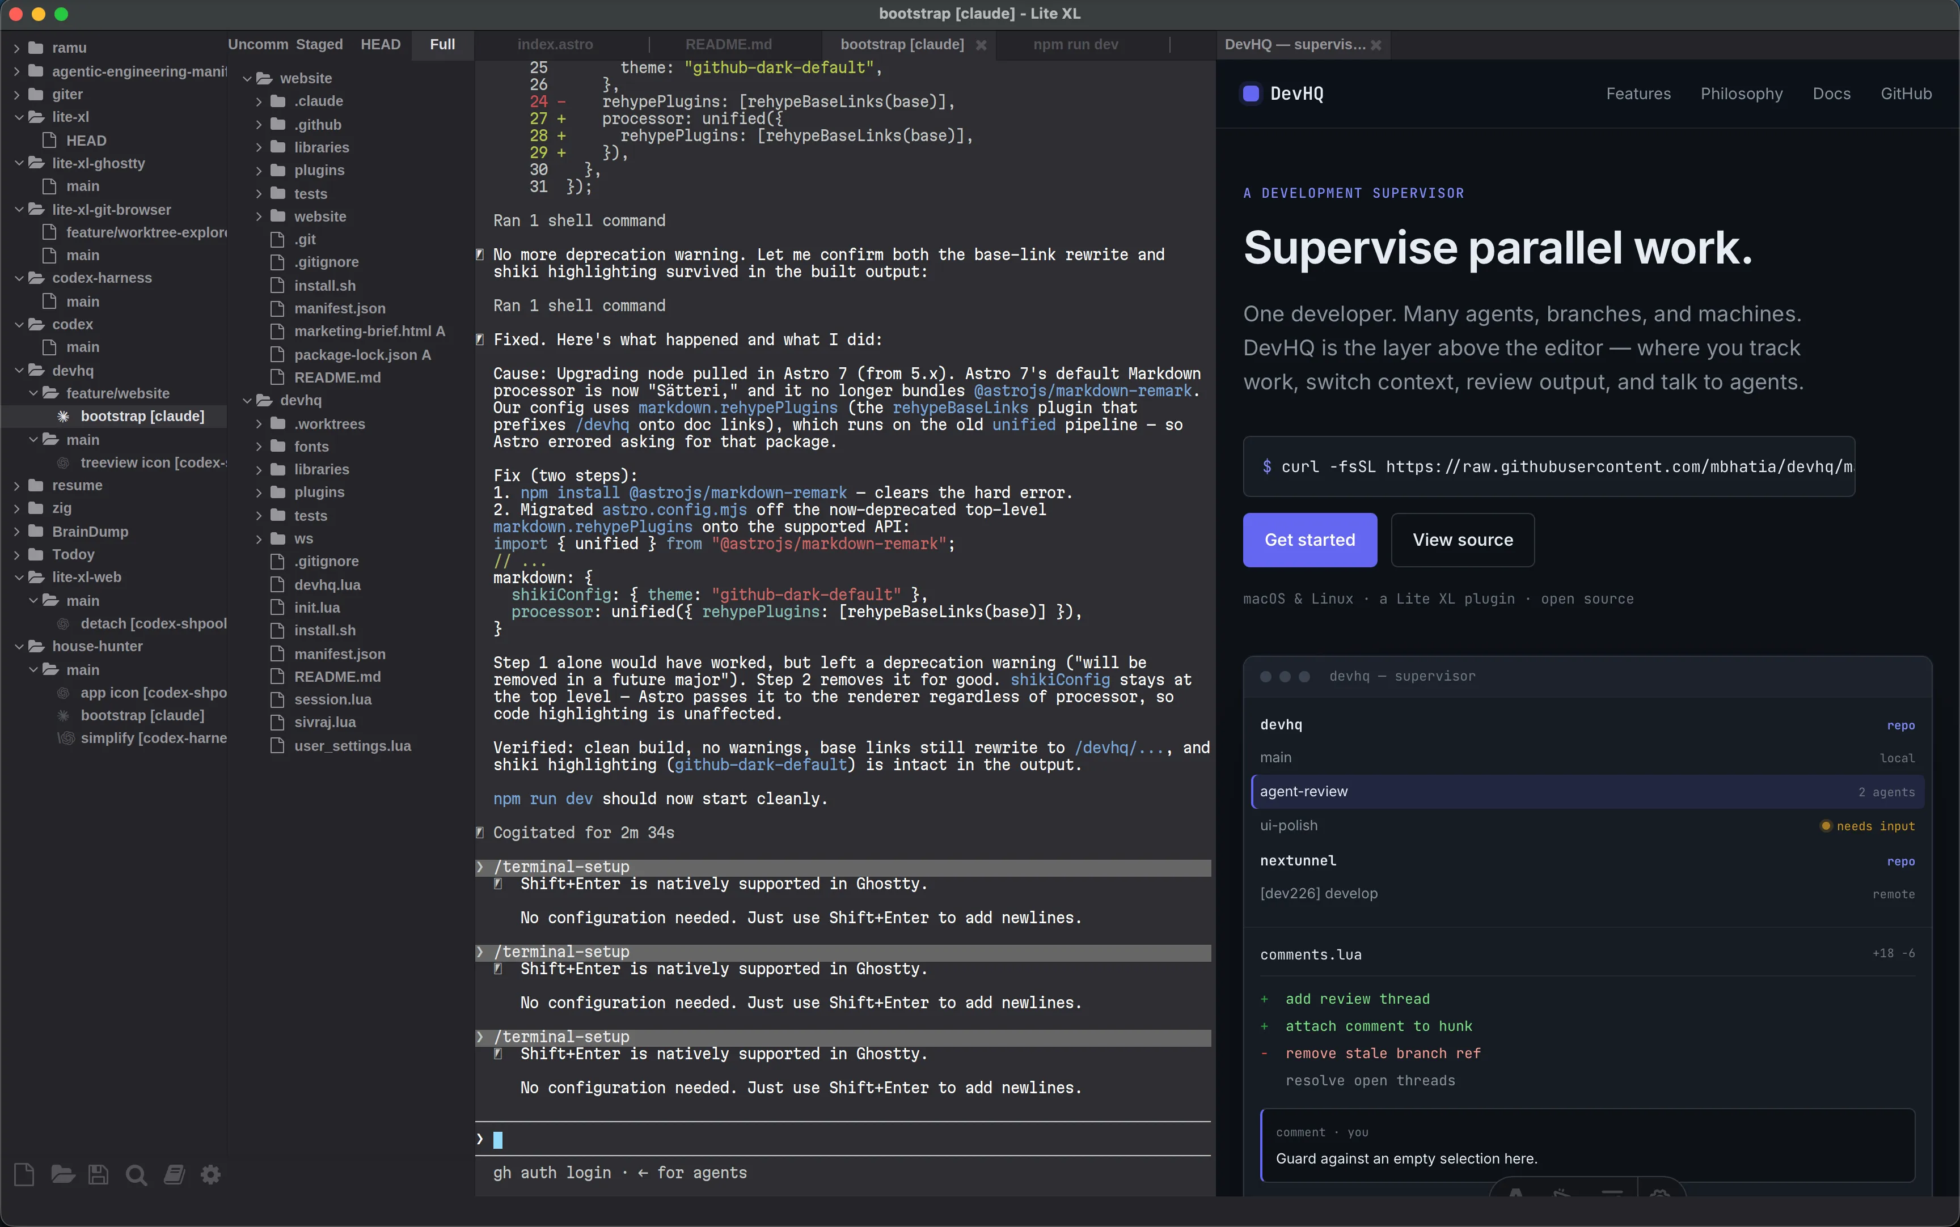The image size is (1960, 1227).
Task: Select feature/worktree-explore branch under lite-xl-git-browser
Action: 147,232
